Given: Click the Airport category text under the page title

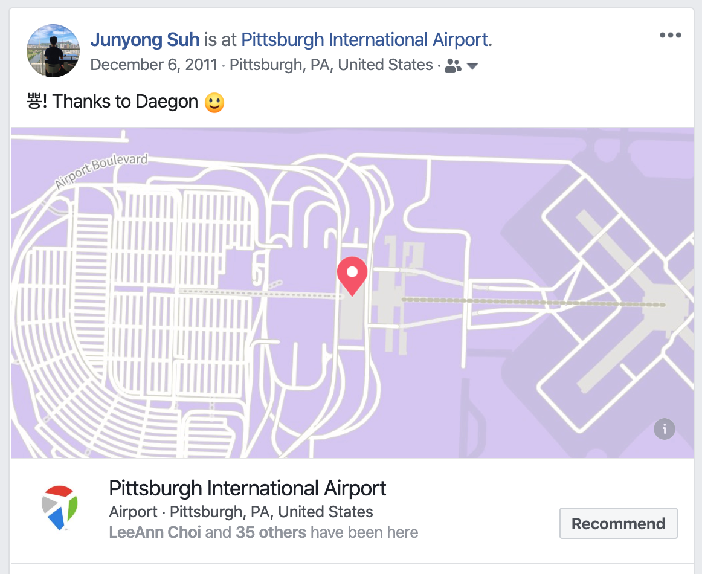Looking at the screenshot, I should click(133, 512).
